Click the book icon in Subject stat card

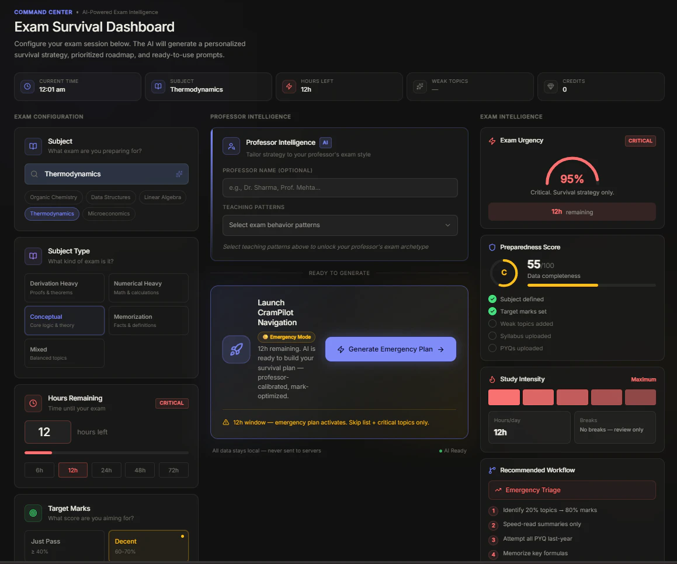(158, 86)
